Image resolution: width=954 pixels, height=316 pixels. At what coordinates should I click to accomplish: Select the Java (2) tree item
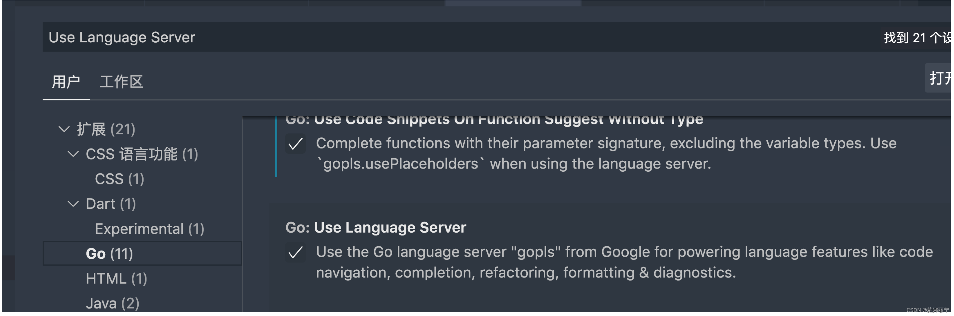[112, 303]
